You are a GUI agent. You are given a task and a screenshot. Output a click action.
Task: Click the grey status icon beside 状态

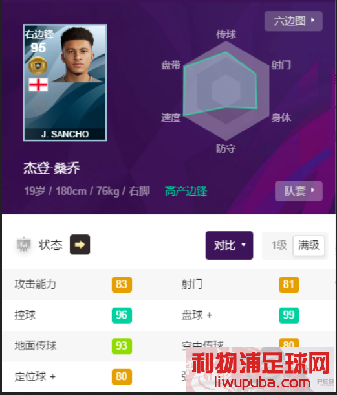point(24,245)
